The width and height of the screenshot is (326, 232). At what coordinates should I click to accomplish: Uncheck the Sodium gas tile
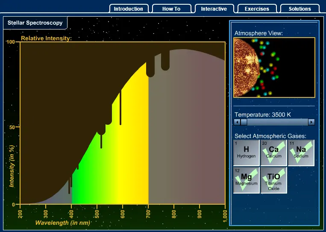[301, 153]
